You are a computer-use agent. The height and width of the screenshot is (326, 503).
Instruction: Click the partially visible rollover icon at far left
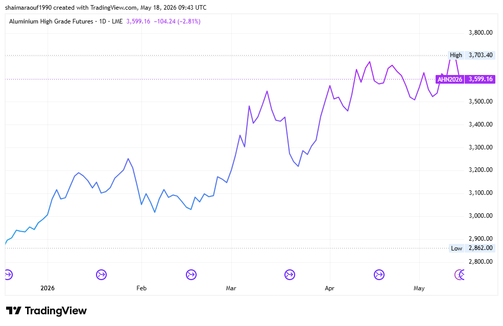point(9,274)
